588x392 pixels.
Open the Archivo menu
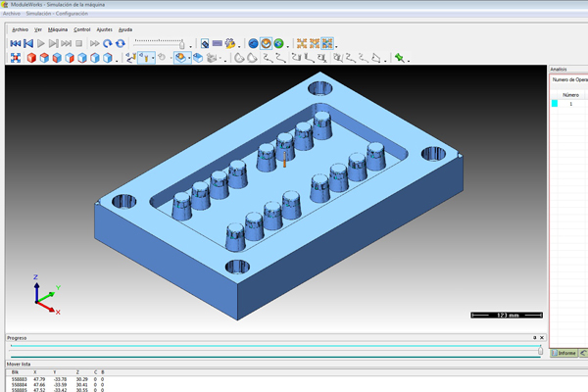(20, 29)
